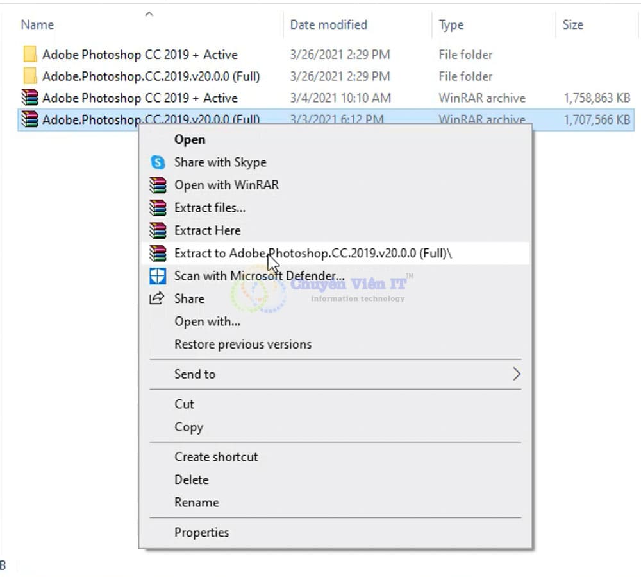Choose Extract to Adobe.Photoshop.CC.2019.v20.0.0 (Full)\
Viewport: 641px width, 577px height.
(x=313, y=254)
